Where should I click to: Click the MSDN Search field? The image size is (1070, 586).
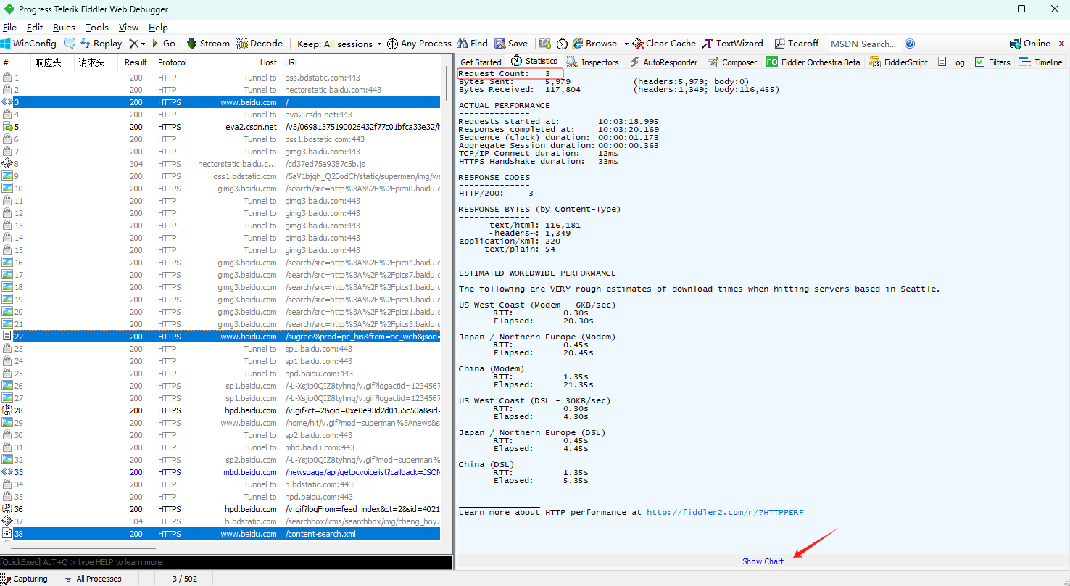coord(863,44)
